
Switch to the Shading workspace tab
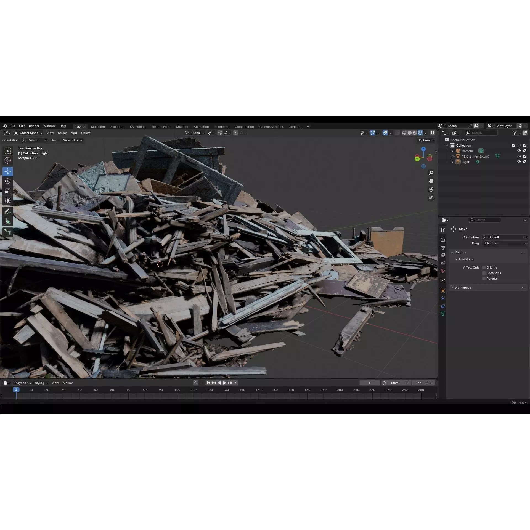[x=182, y=126]
